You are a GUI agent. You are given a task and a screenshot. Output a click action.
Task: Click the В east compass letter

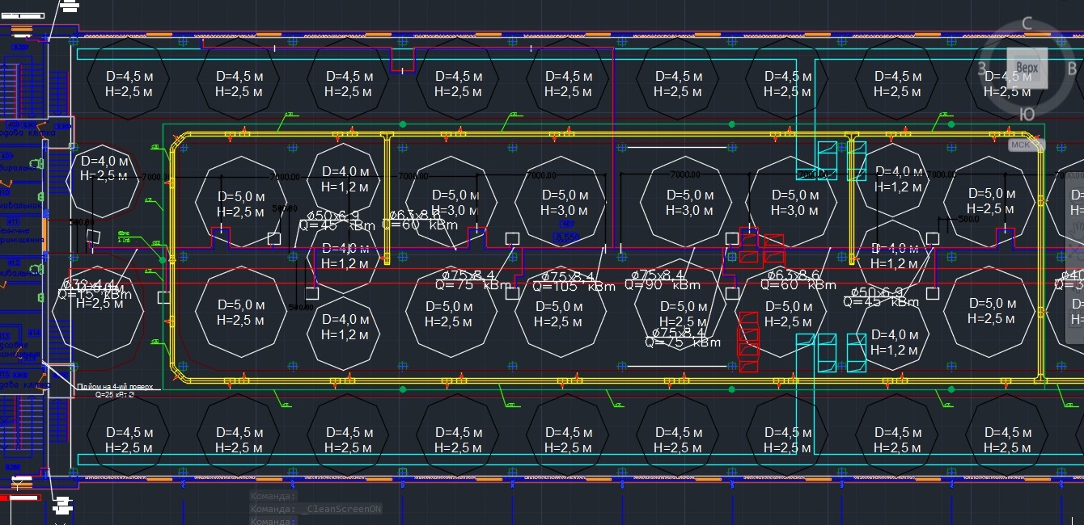pos(1072,69)
